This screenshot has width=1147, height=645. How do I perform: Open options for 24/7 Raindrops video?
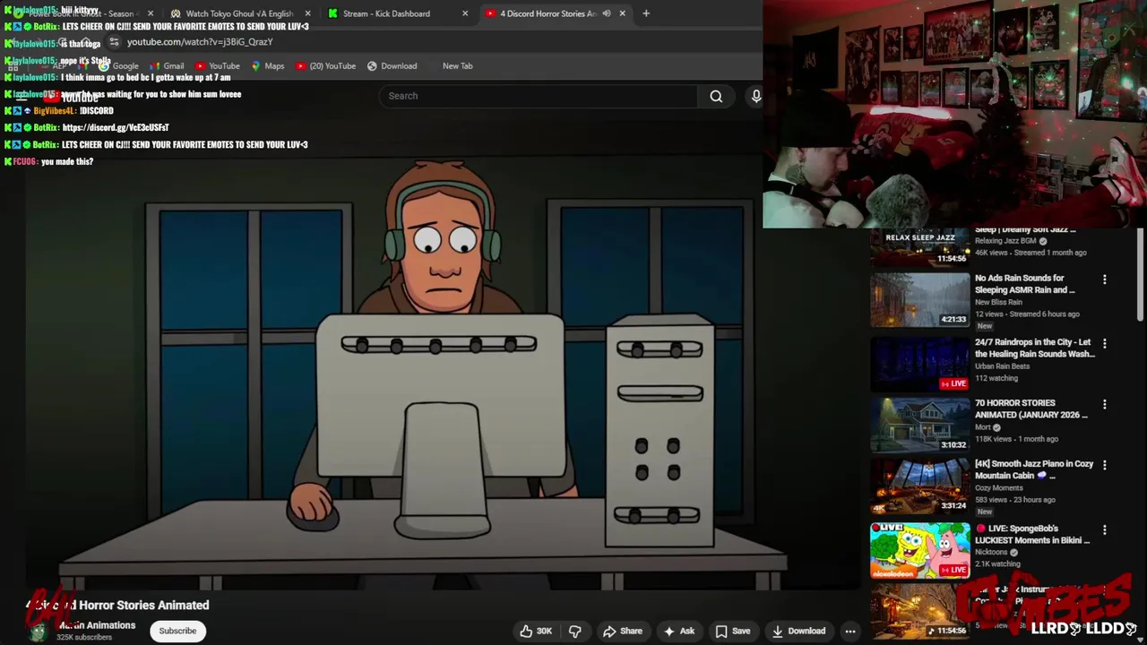1104,344
